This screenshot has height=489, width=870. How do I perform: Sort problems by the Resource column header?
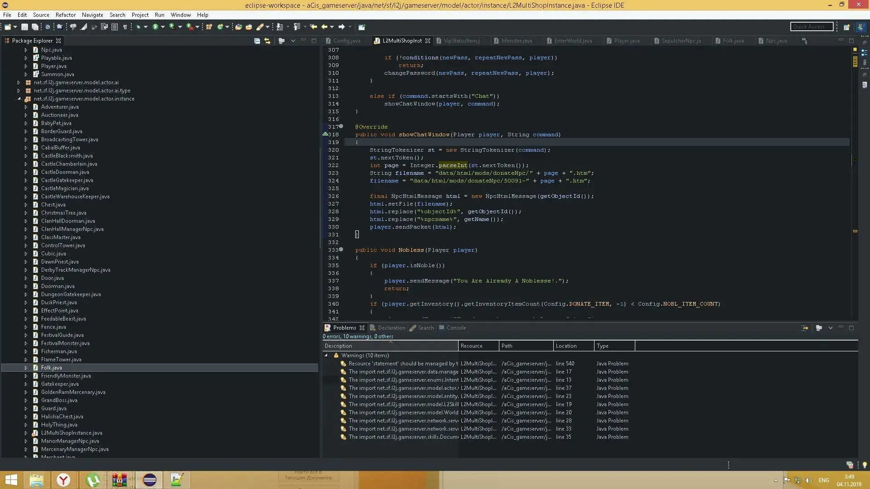coord(478,346)
